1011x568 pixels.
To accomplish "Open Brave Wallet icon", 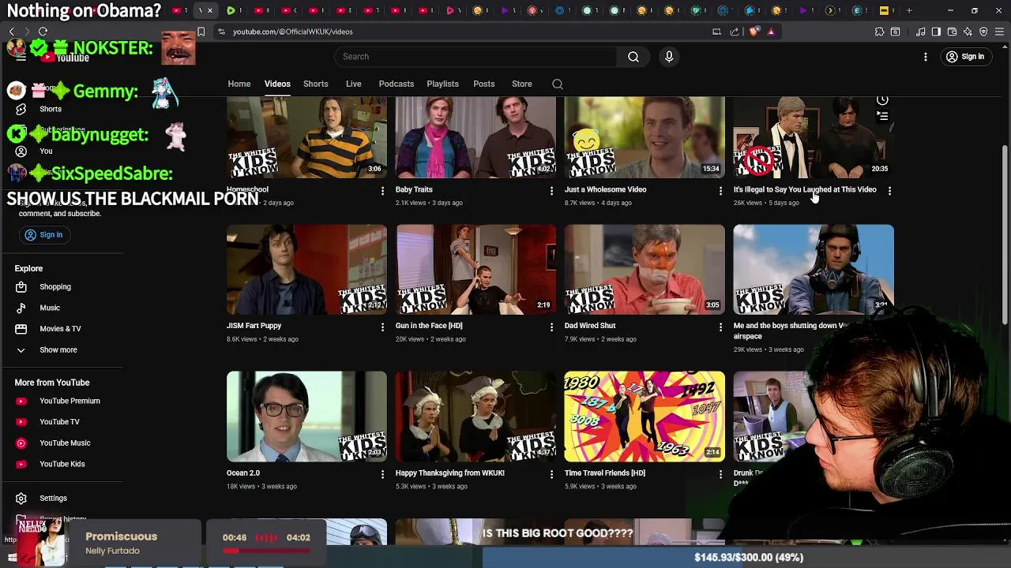I will pos(952,32).
